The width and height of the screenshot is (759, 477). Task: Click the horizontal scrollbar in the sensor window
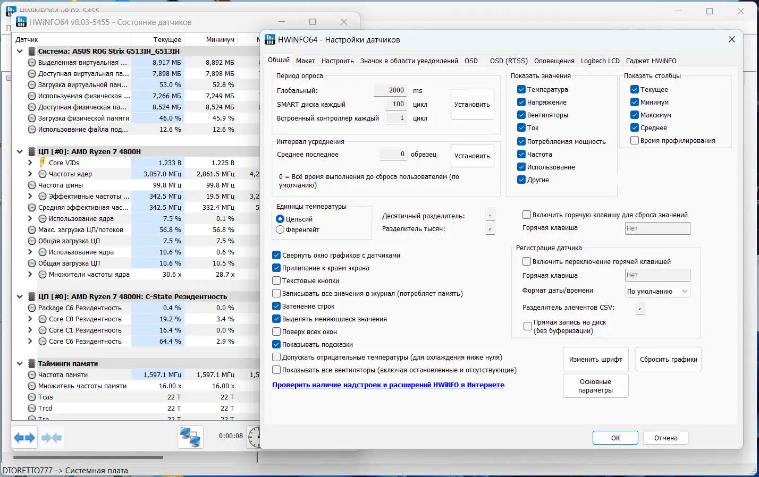click(x=88, y=457)
